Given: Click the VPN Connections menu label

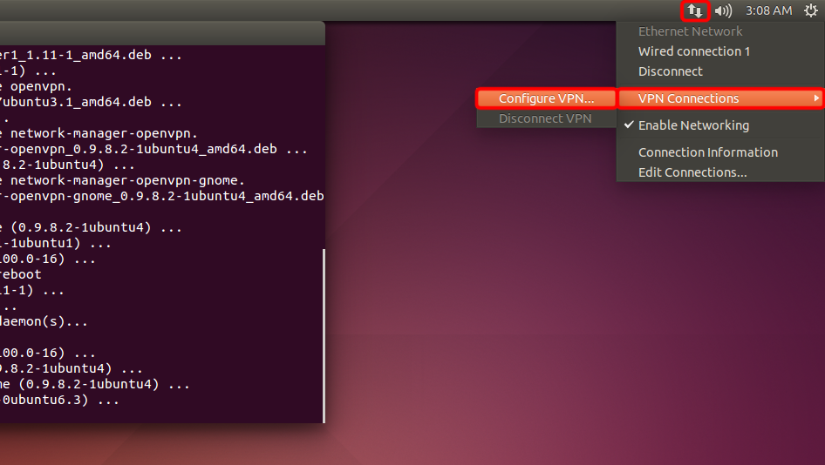Looking at the screenshot, I should [688, 98].
